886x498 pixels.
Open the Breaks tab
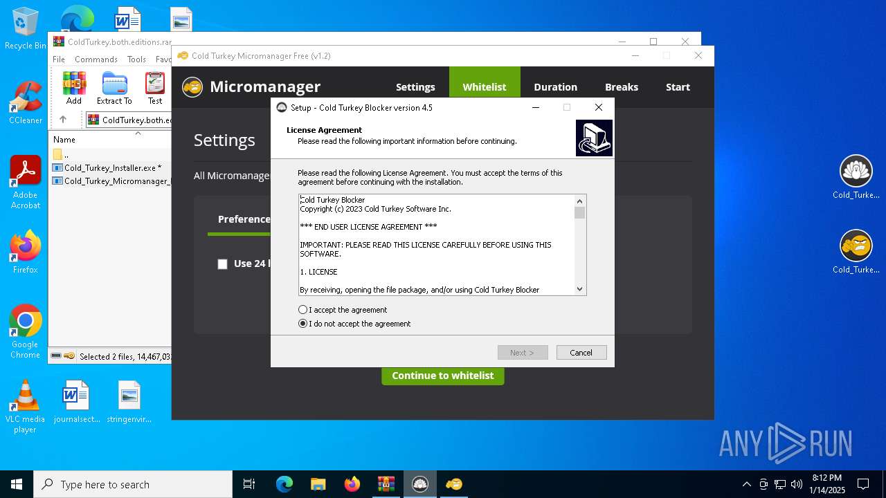(622, 87)
